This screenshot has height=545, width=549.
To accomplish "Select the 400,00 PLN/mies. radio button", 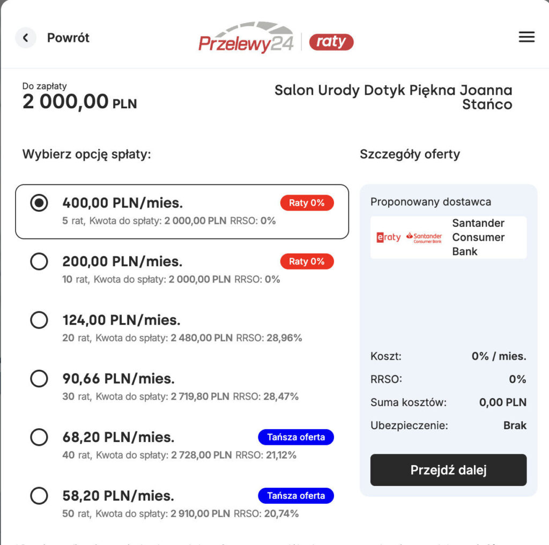I will point(39,203).
